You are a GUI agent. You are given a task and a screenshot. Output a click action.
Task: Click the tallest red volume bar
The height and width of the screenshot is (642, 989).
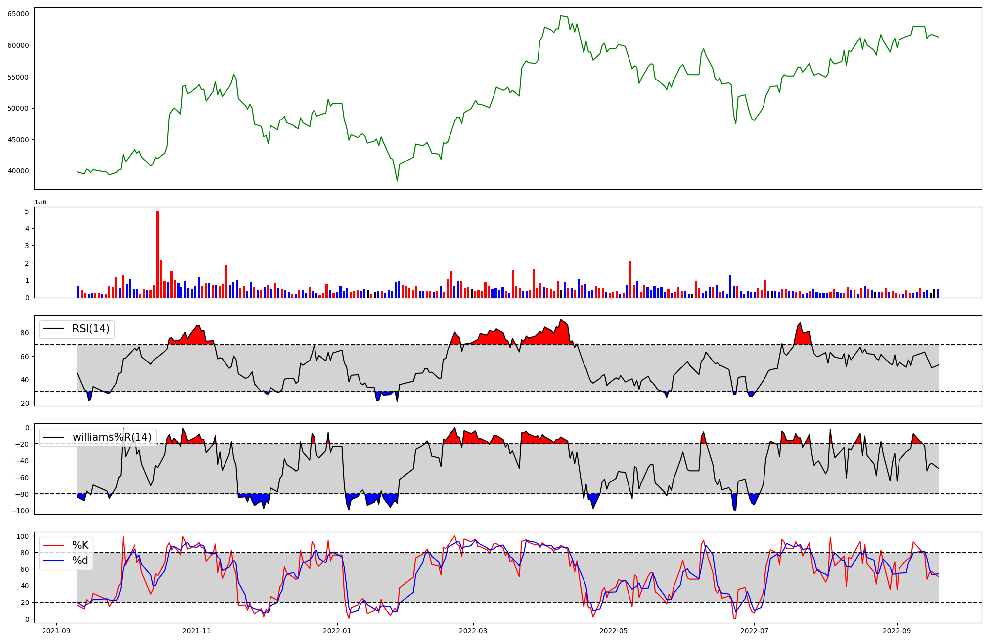[x=157, y=254]
